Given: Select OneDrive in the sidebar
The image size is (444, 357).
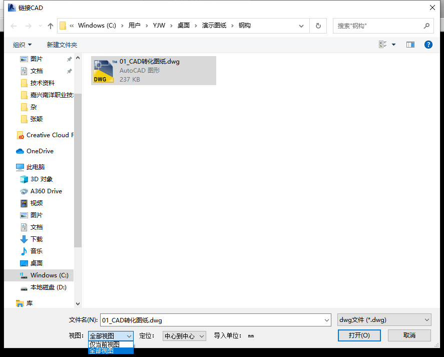Looking at the screenshot, I should click(x=40, y=151).
